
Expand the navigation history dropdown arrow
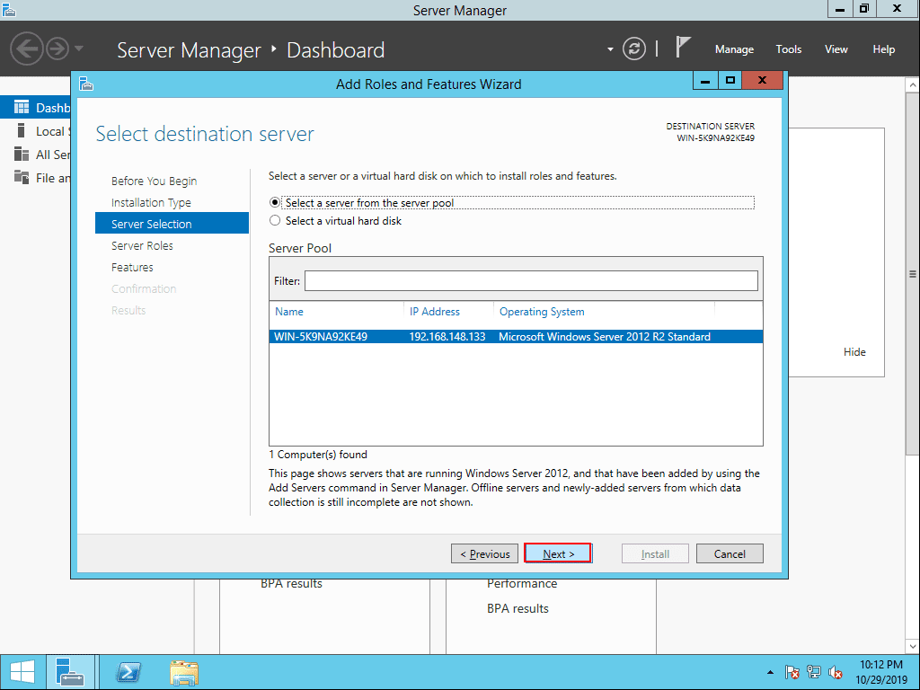pos(79,49)
